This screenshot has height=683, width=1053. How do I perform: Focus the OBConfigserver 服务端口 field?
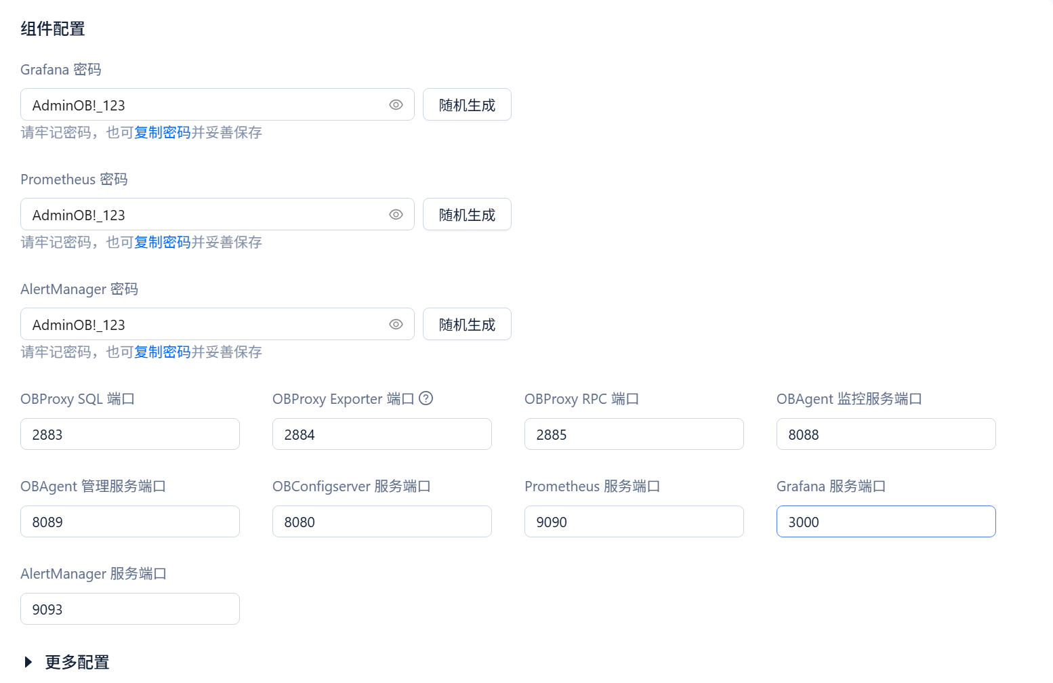382,522
